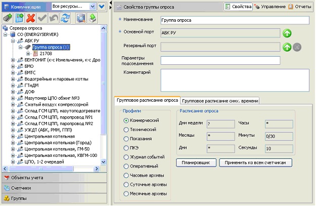
Task: Click Применить ко всем счетчикам button
Action: [255, 163]
